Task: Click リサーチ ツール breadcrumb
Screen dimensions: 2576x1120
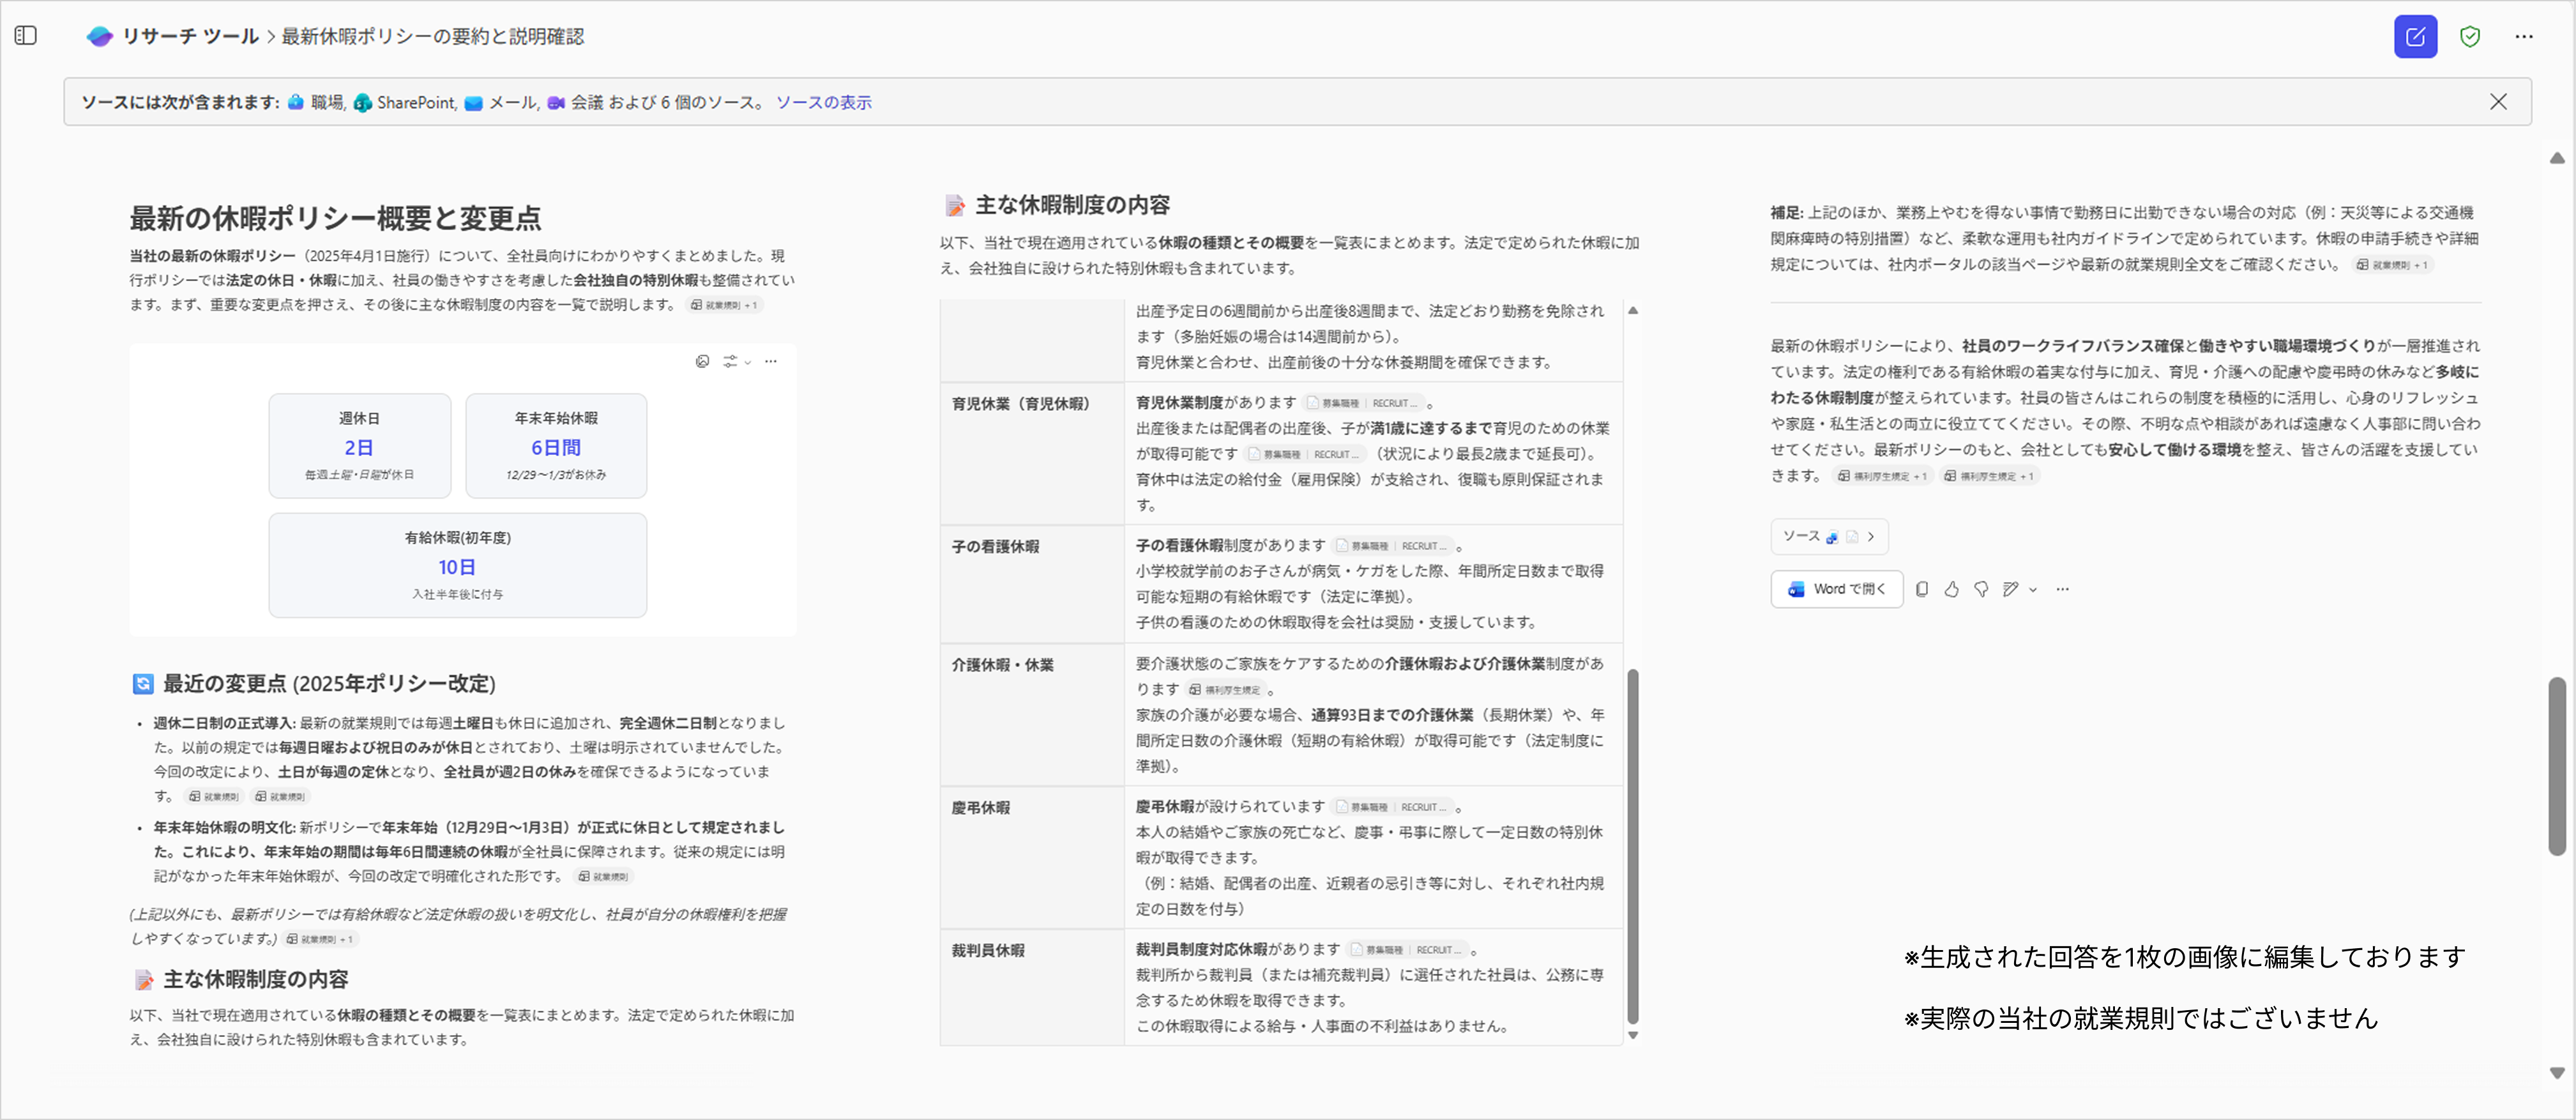Action: (190, 36)
